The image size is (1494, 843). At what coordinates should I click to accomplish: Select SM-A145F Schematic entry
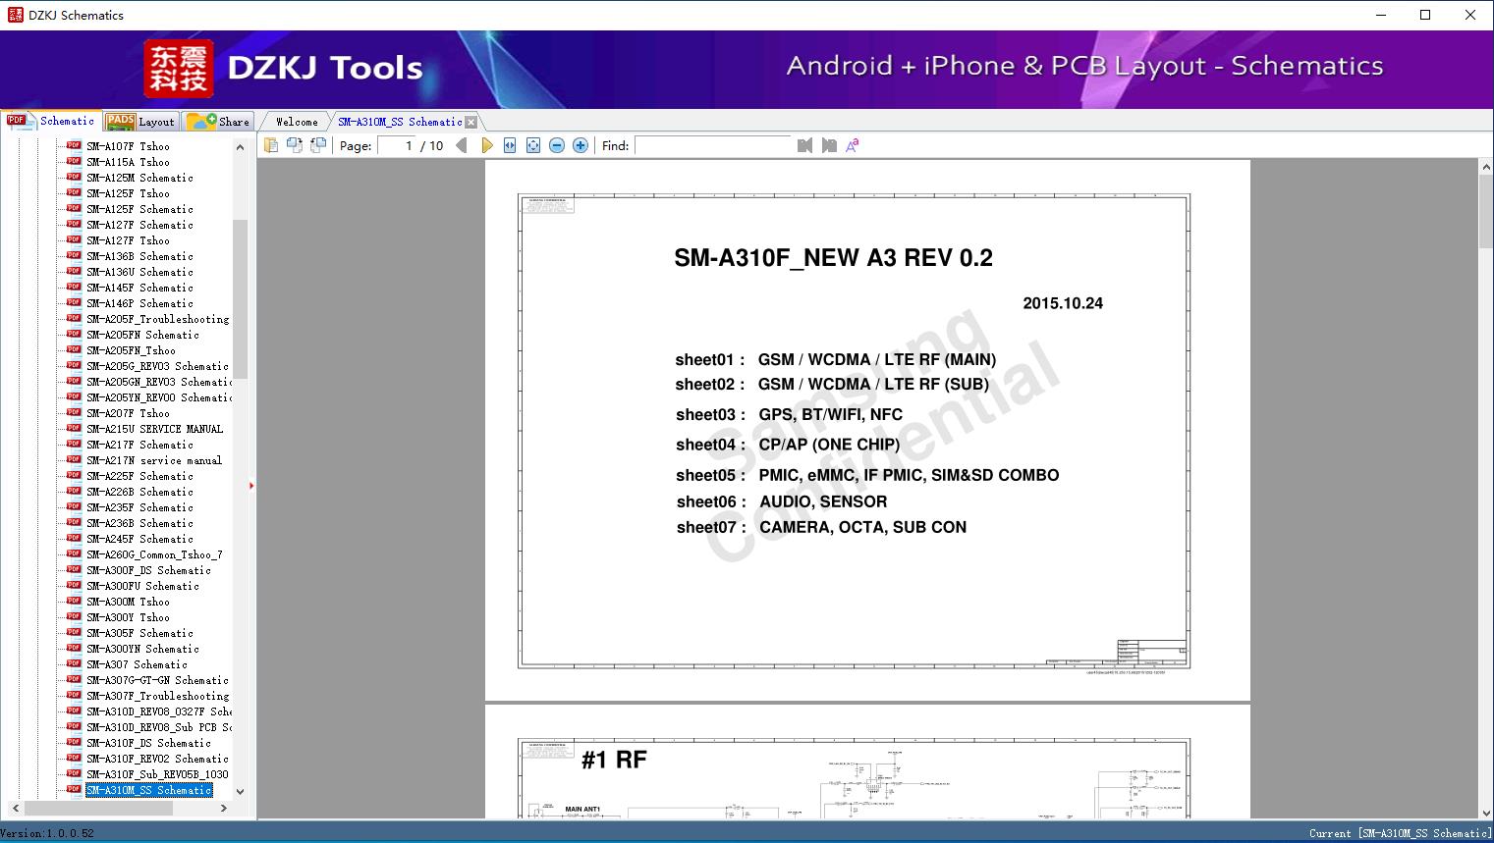point(139,288)
